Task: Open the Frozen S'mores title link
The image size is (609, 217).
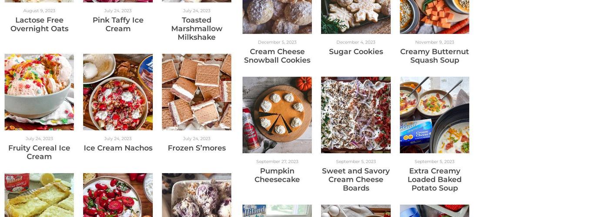Action: [197, 148]
